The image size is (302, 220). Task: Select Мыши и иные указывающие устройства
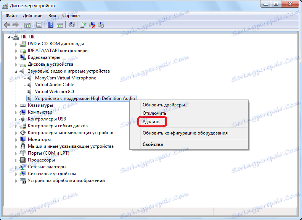tap(71, 146)
